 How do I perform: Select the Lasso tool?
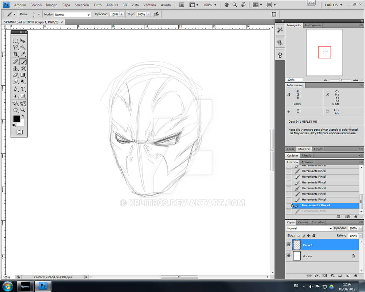pos(16,47)
